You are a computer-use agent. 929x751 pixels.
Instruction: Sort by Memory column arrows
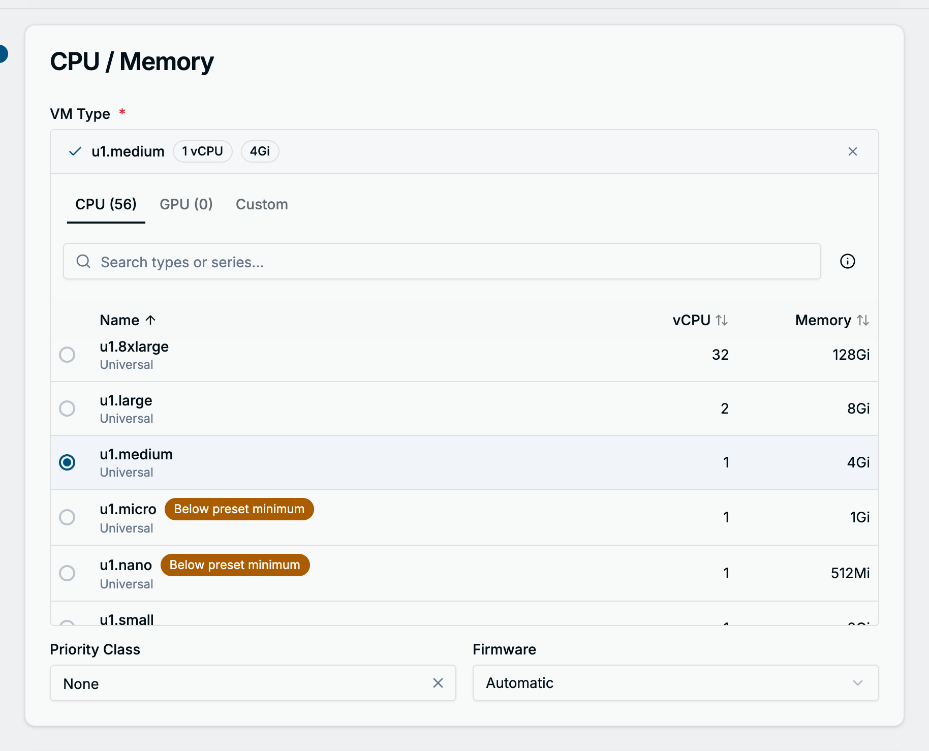pyautogui.click(x=863, y=320)
